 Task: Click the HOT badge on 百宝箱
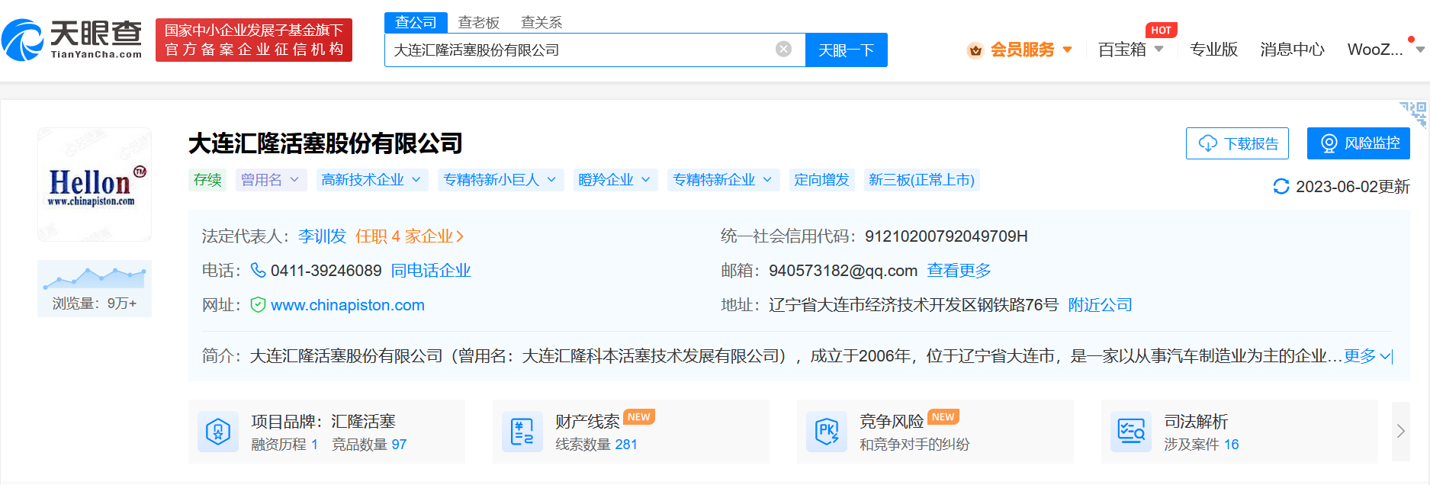[1162, 31]
